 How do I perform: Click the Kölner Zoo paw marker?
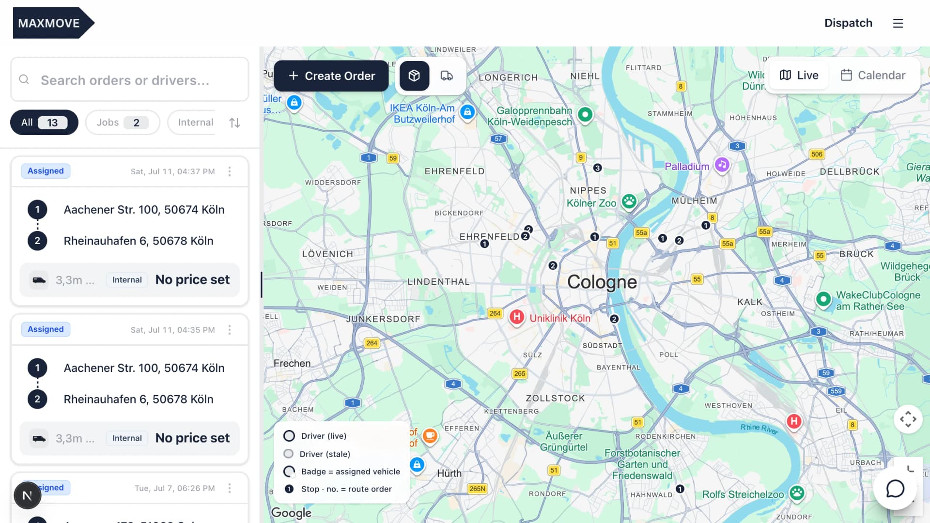[629, 201]
